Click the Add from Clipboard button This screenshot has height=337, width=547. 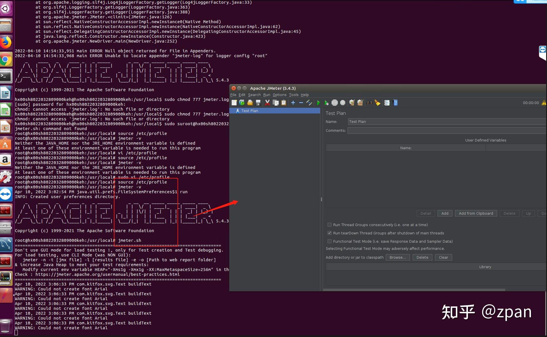coord(476,213)
